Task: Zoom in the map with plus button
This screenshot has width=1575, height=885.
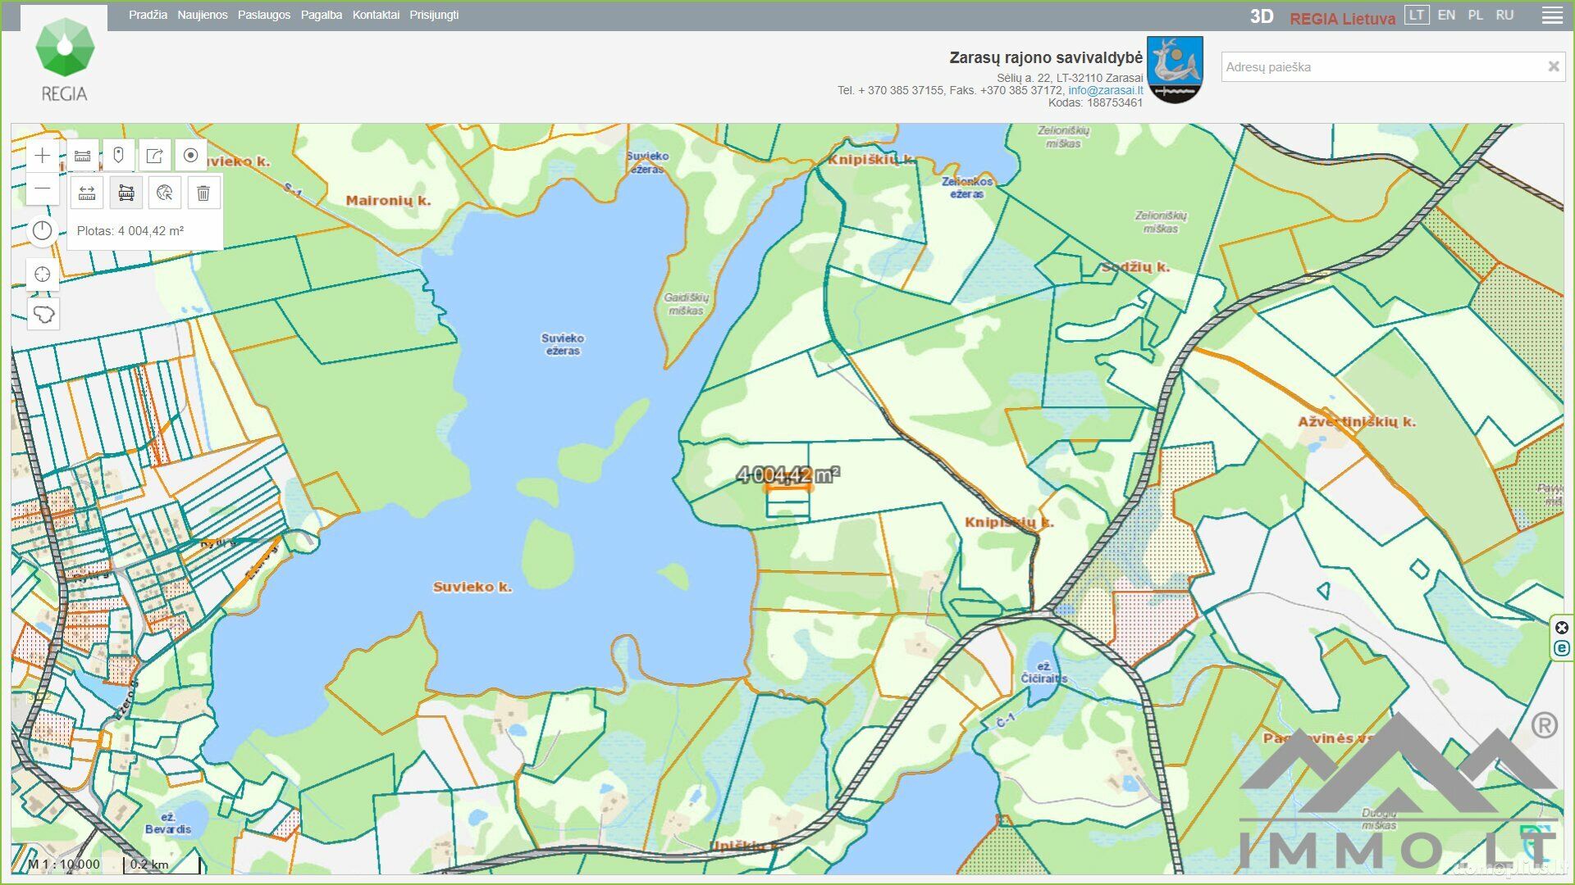Action: click(43, 156)
